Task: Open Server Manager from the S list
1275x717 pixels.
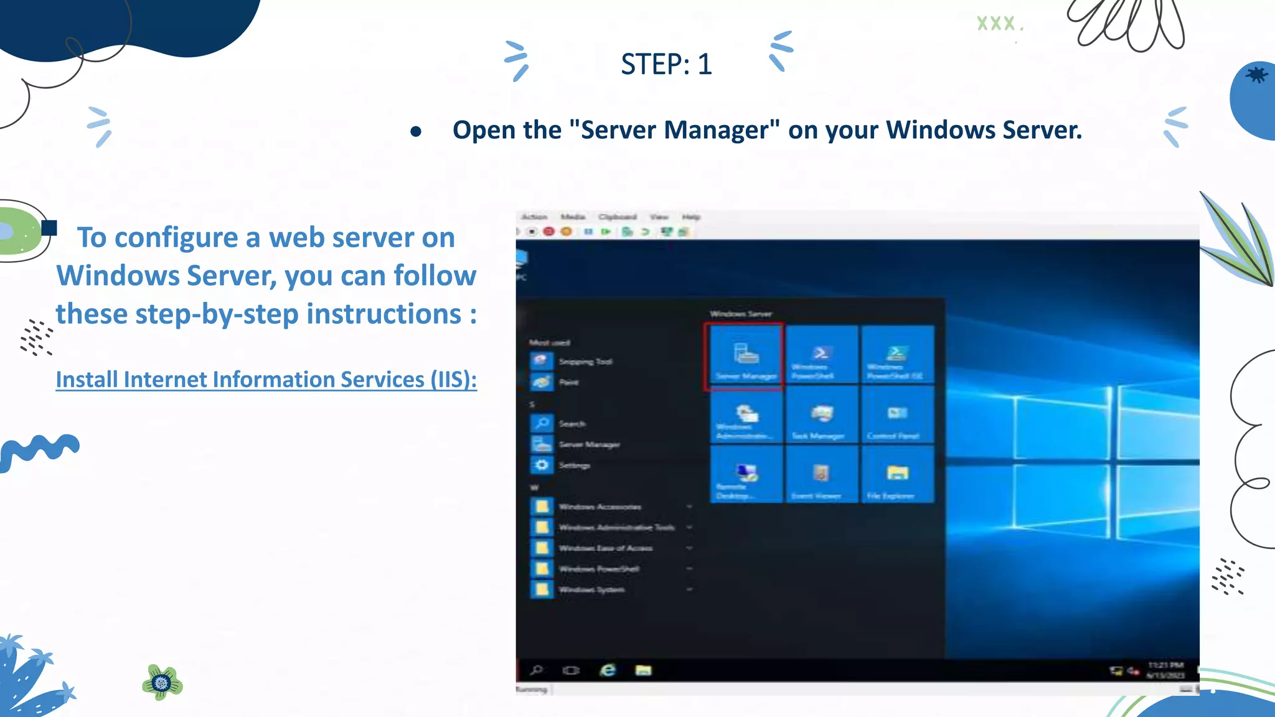Action: [x=576, y=444]
